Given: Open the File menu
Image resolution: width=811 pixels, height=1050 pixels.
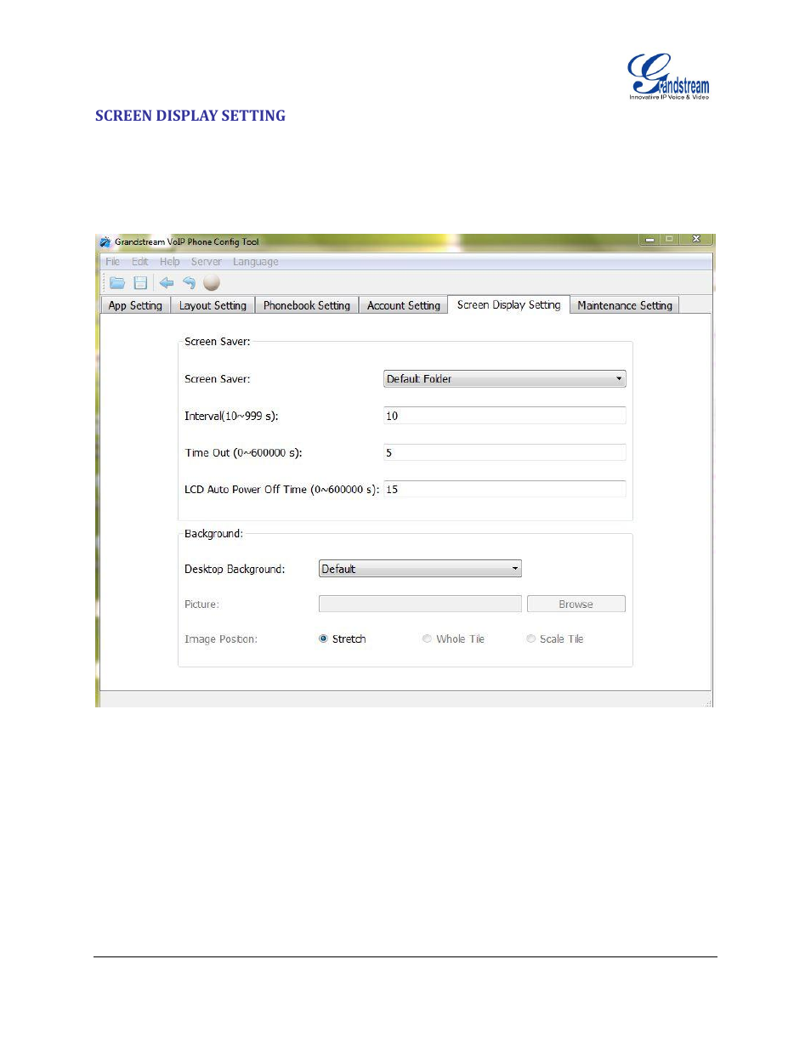Looking at the screenshot, I should [112, 262].
